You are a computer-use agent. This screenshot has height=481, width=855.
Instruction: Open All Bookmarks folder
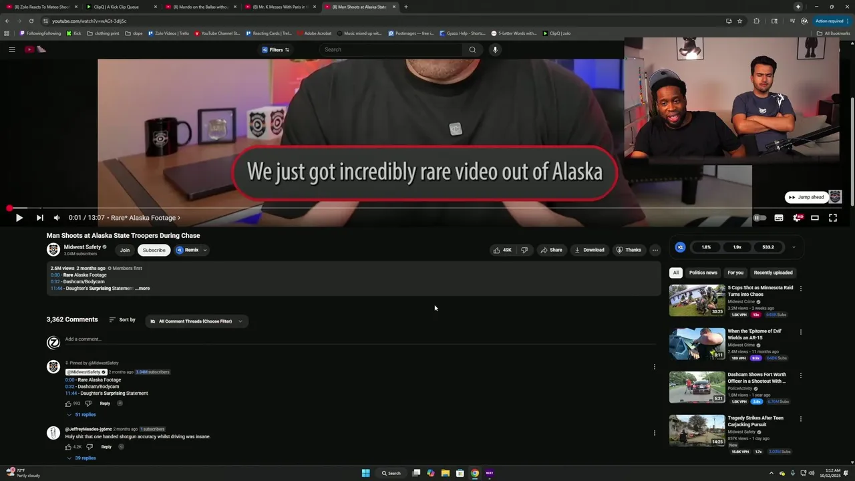pyautogui.click(x=833, y=33)
